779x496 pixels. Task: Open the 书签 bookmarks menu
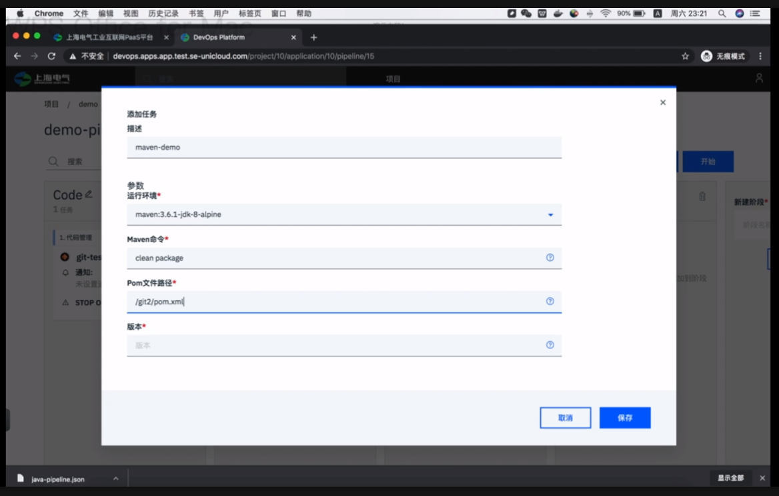click(x=196, y=13)
